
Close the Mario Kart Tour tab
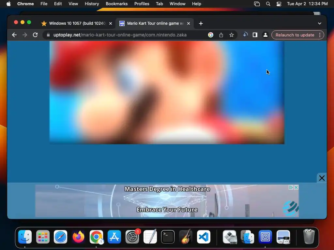click(189, 23)
